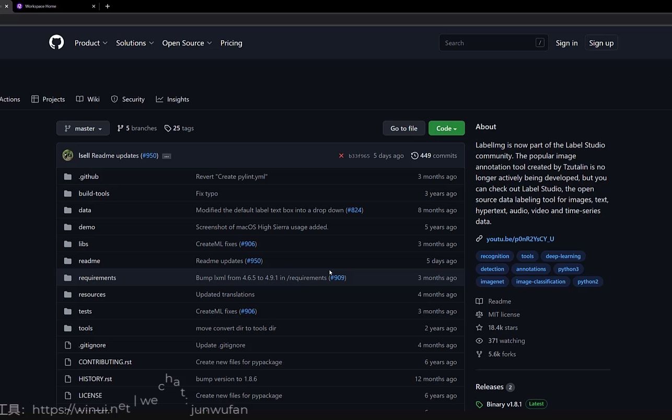Select the annotations topic tag
This screenshot has height=420, width=672.
click(531, 269)
